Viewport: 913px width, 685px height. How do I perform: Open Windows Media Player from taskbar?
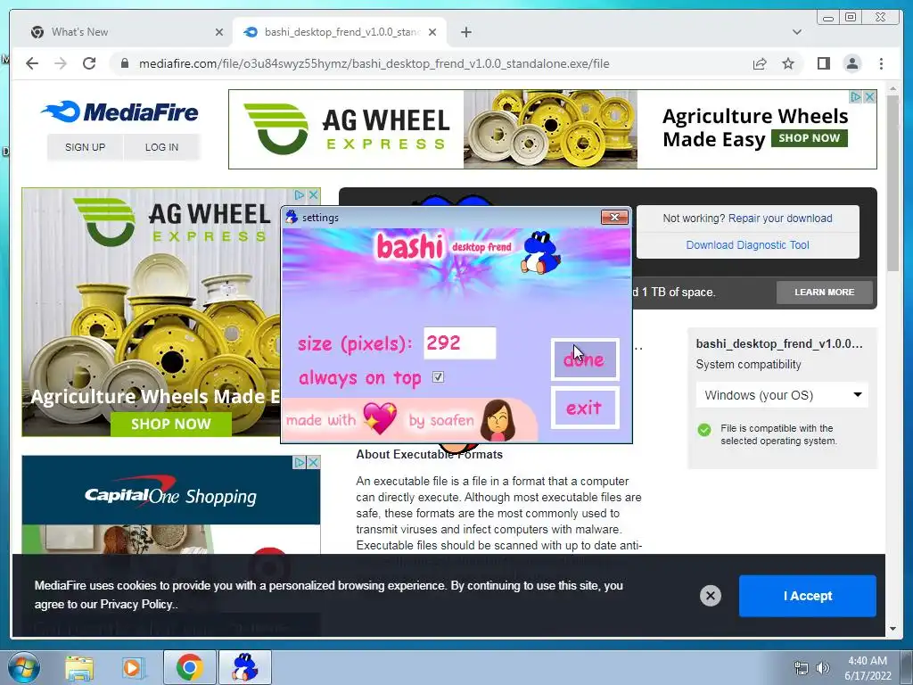(x=132, y=667)
